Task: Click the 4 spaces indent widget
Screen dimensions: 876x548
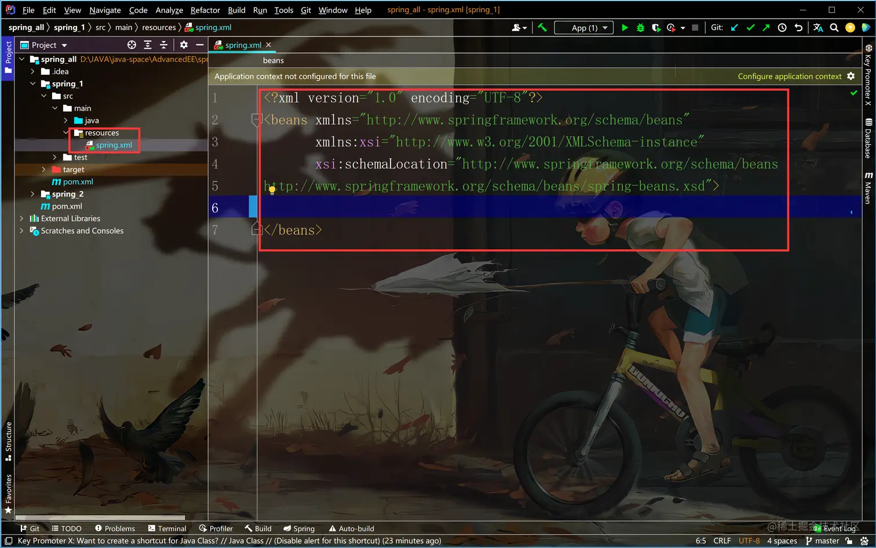Action: (782, 540)
